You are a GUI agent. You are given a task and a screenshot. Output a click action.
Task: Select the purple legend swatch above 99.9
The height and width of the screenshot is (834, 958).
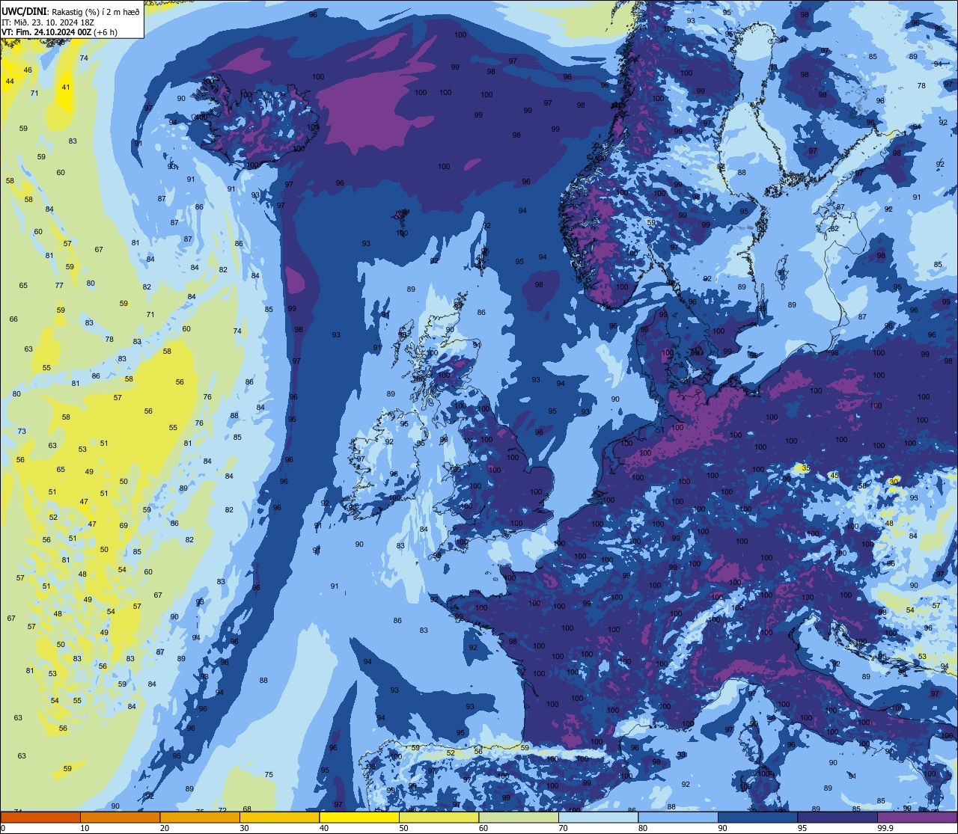pyautogui.click(x=917, y=817)
